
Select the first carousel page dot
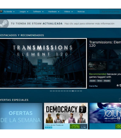click(x=51, y=91)
